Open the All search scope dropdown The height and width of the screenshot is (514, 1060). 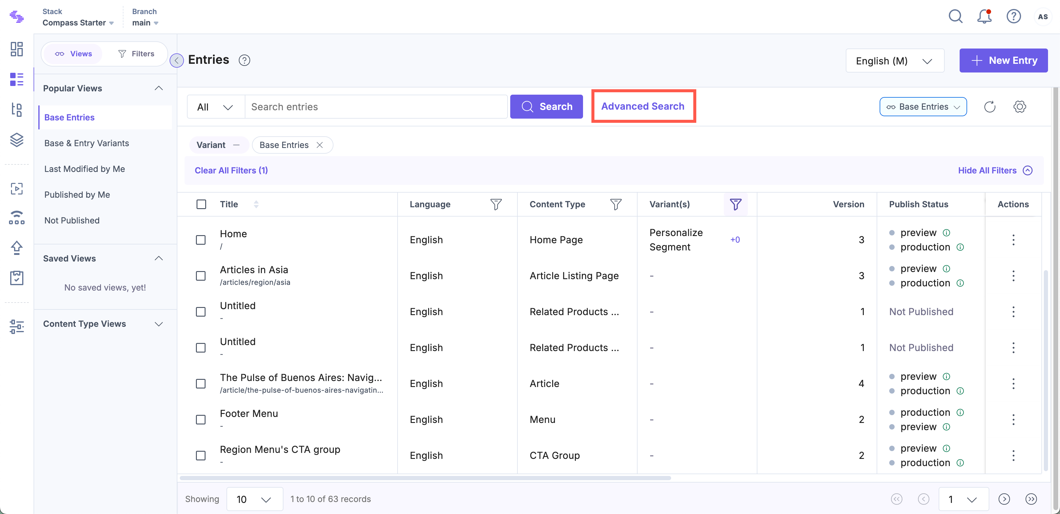216,107
